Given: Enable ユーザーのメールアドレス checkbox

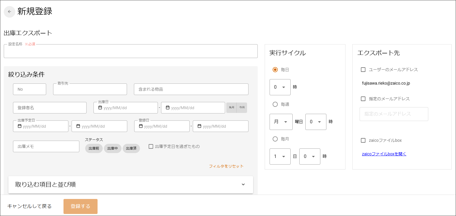Looking at the screenshot, I should click(363, 70).
